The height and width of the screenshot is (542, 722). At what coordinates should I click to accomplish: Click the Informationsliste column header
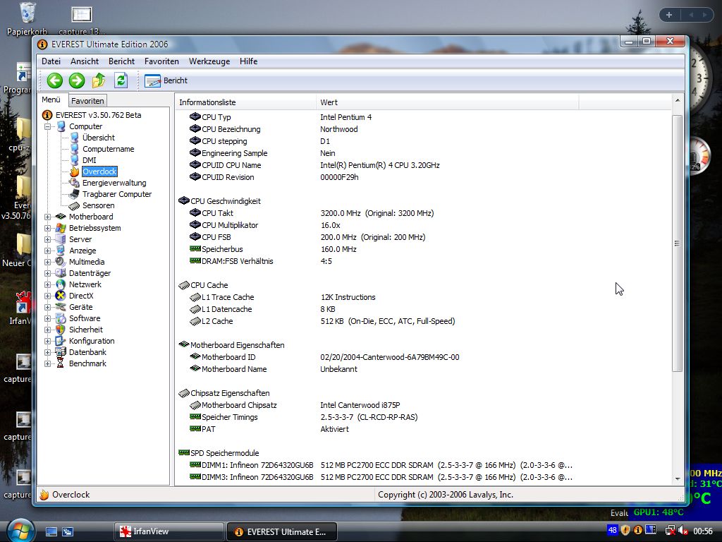[245, 102]
